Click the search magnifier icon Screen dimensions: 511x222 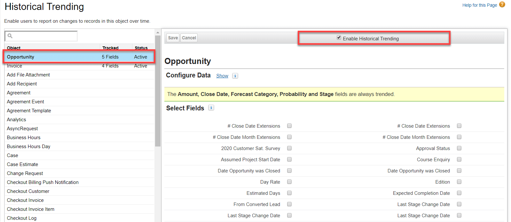(x=10, y=36)
